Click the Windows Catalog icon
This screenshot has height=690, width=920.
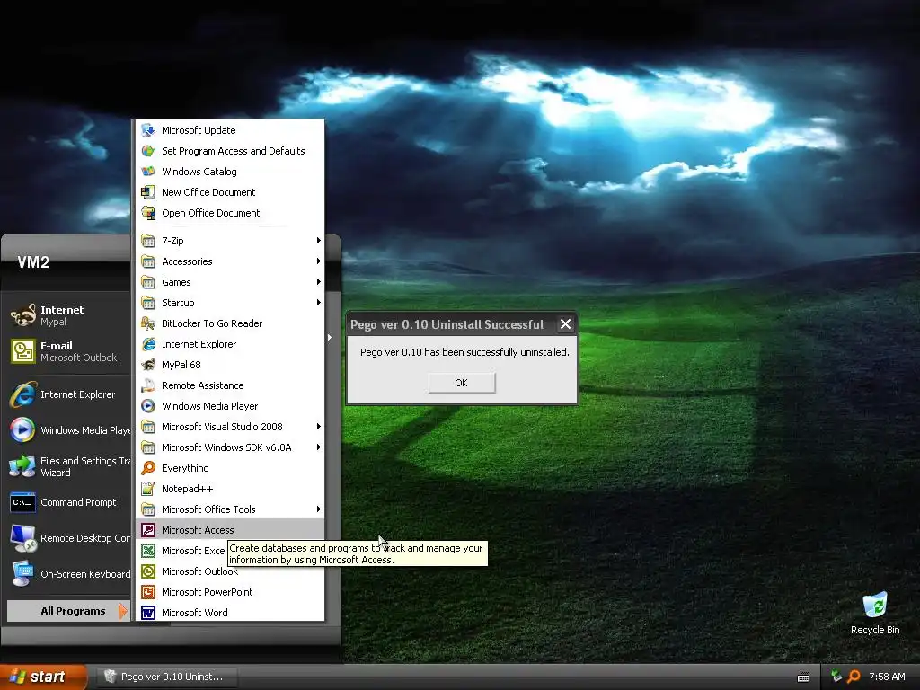tap(148, 172)
